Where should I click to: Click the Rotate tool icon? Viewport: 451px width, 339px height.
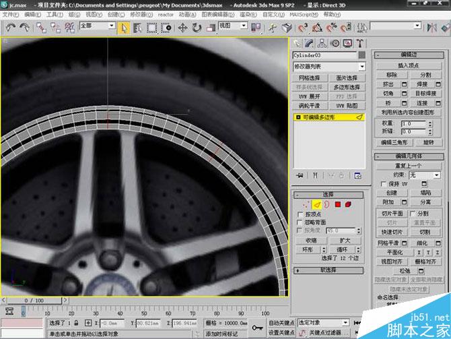(197, 28)
